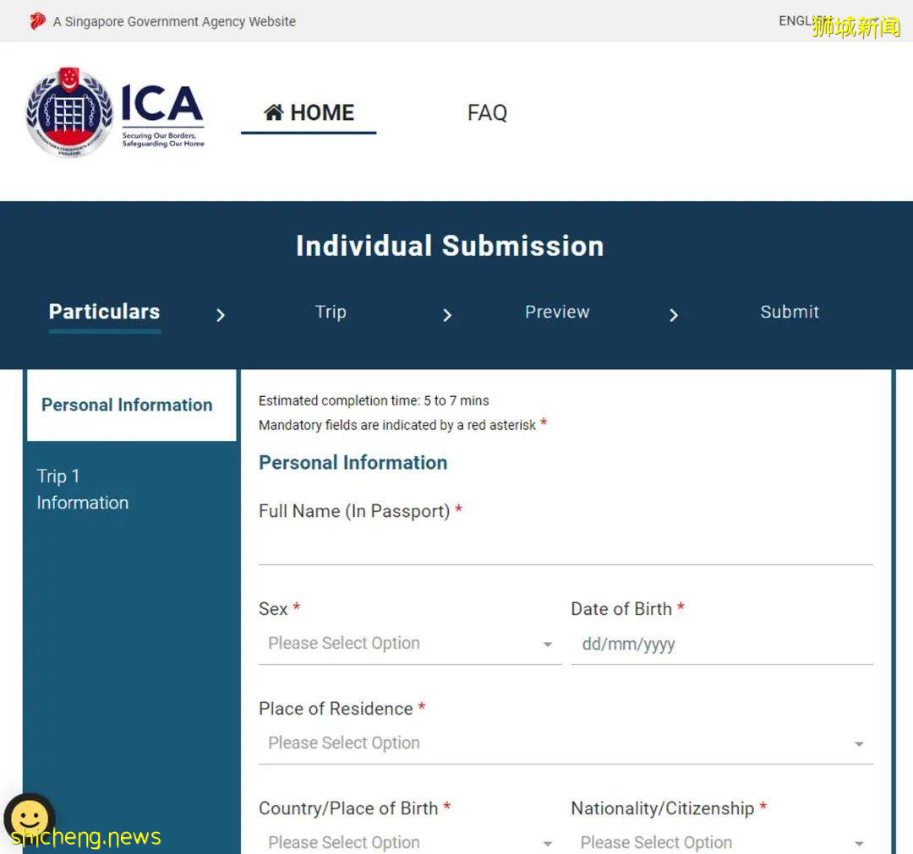Image resolution: width=913 pixels, height=854 pixels.
Task: Click the chevron arrow after Particulars
Action: tap(221, 315)
